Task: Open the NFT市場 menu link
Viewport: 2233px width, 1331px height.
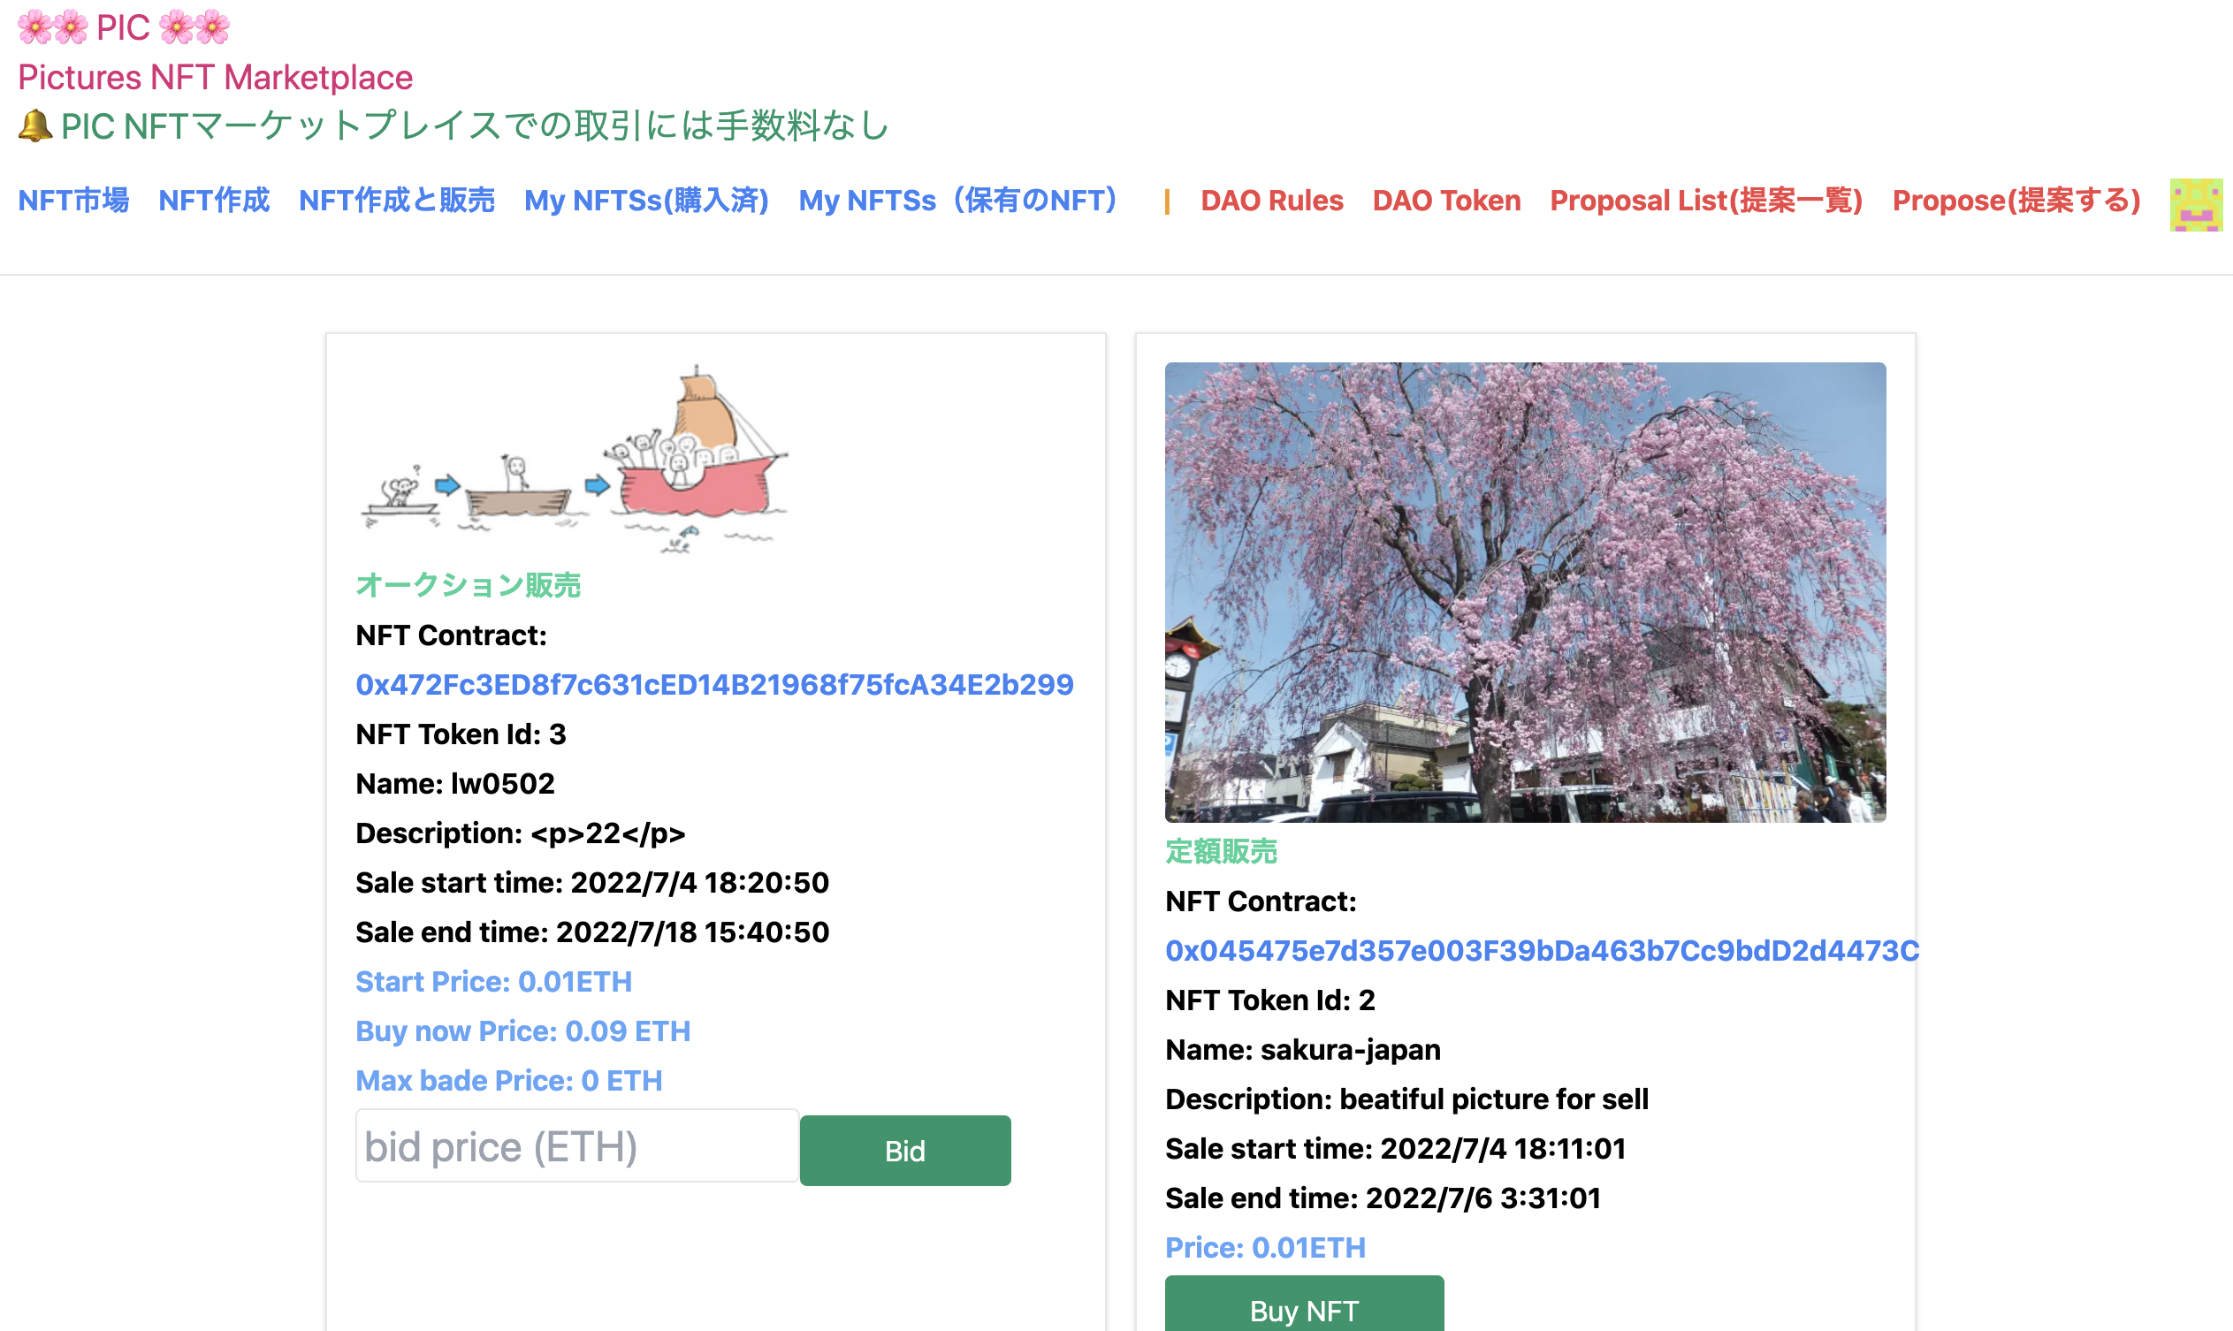Action: [x=73, y=200]
